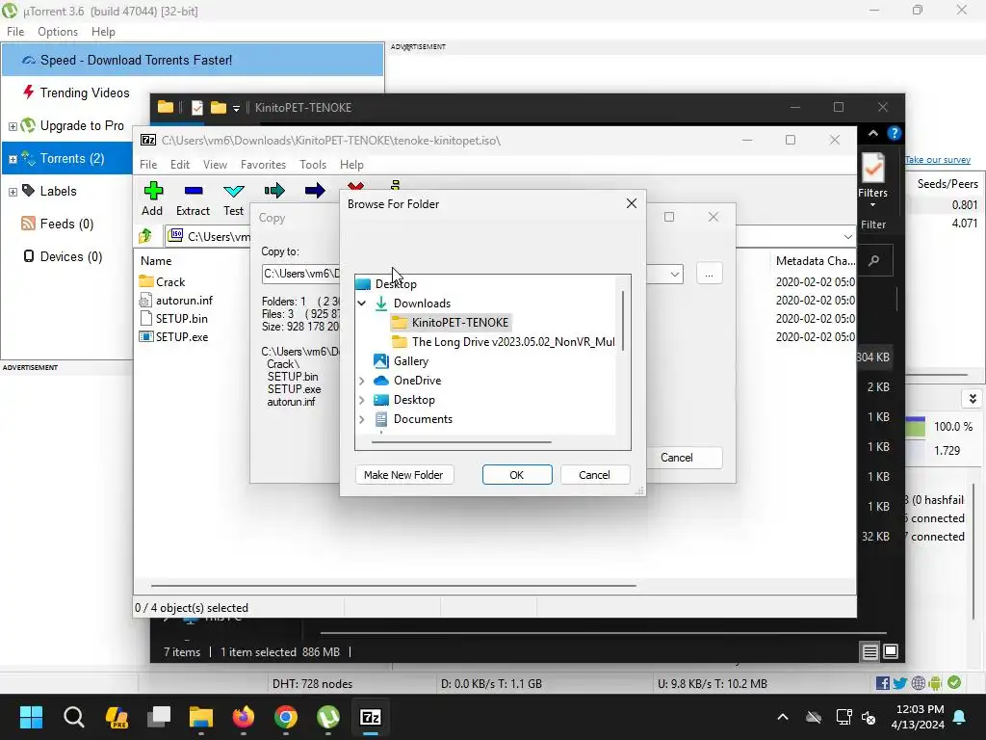Expand Torrents (2) tree node
986x740 pixels.
click(x=13, y=159)
